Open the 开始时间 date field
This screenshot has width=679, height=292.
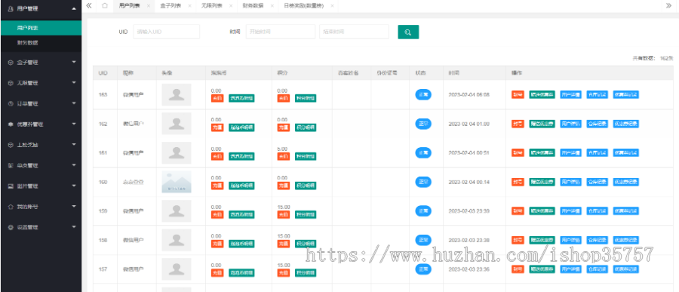[x=281, y=32]
